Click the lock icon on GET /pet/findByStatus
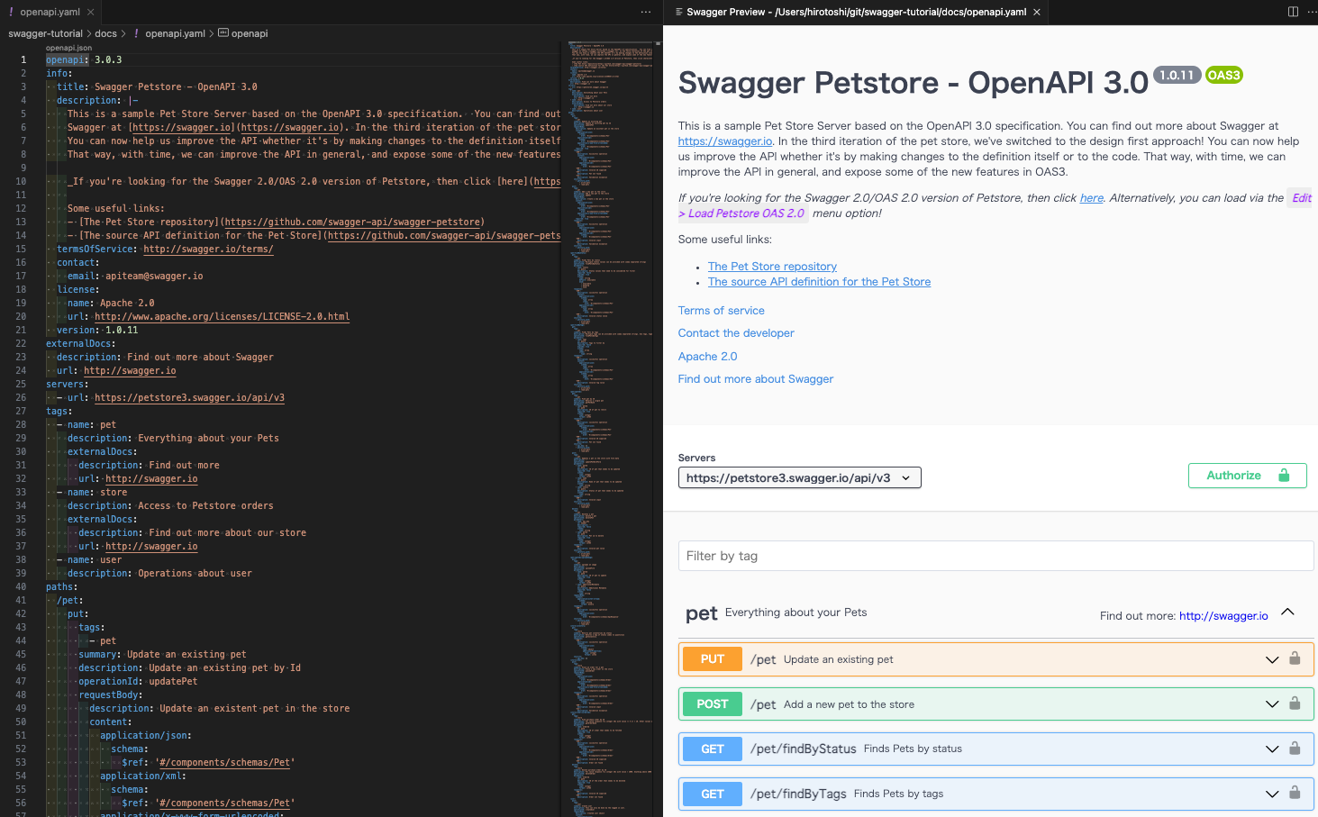This screenshot has width=1318, height=817. [x=1295, y=749]
